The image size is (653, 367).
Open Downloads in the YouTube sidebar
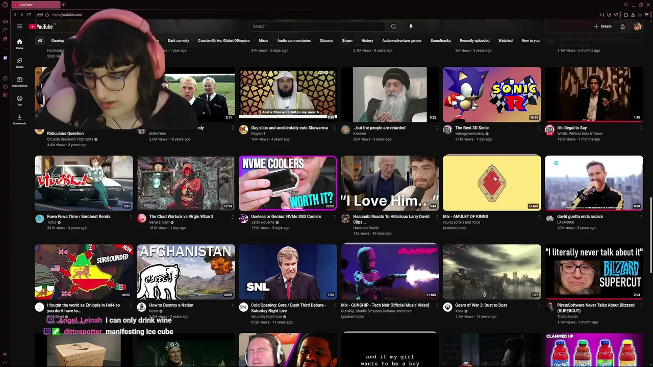(19, 119)
